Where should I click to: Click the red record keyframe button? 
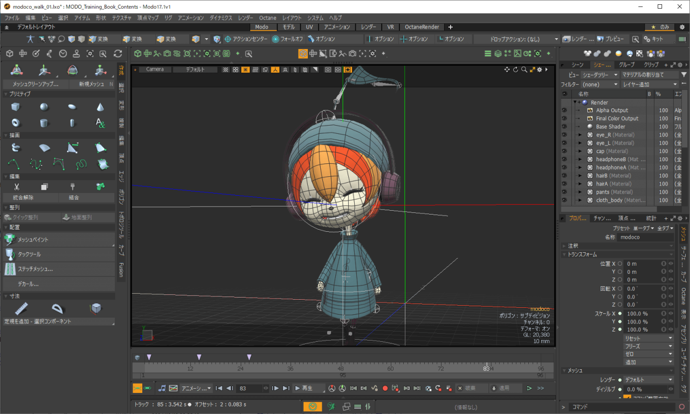[385, 388]
